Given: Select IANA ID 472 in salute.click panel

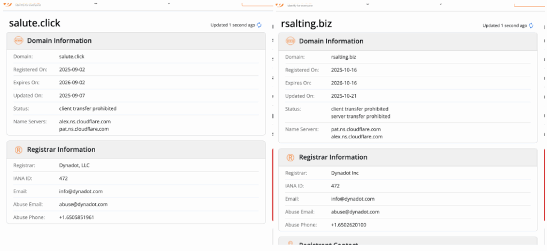Looking at the screenshot, I should tap(63, 178).
